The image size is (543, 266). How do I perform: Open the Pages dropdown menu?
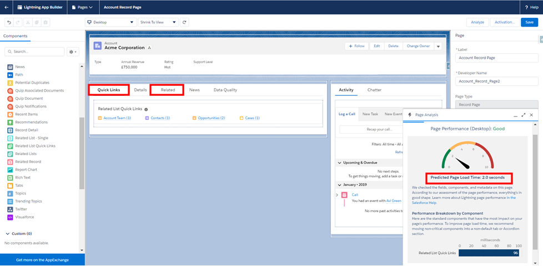pyautogui.click(x=83, y=7)
